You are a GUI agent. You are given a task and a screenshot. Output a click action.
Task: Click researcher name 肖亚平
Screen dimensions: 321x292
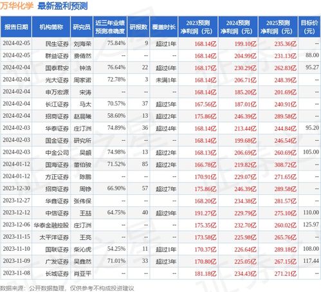tap(82, 274)
